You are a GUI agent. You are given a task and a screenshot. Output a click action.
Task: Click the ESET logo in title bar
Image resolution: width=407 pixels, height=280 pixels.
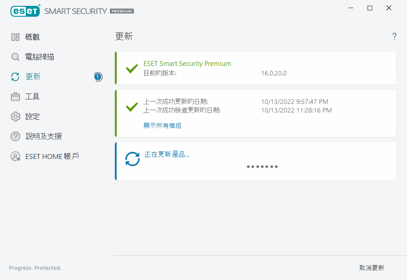[25, 11]
